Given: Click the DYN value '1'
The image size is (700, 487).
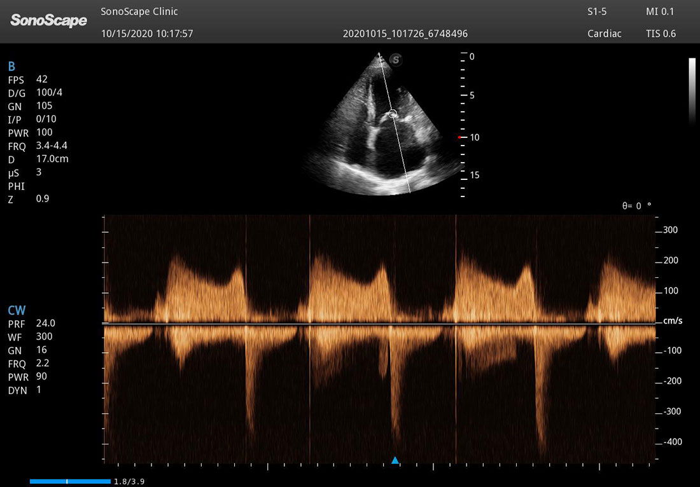Looking at the screenshot, I should (39, 390).
